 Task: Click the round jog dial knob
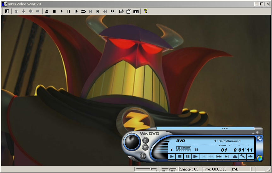[132, 142]
